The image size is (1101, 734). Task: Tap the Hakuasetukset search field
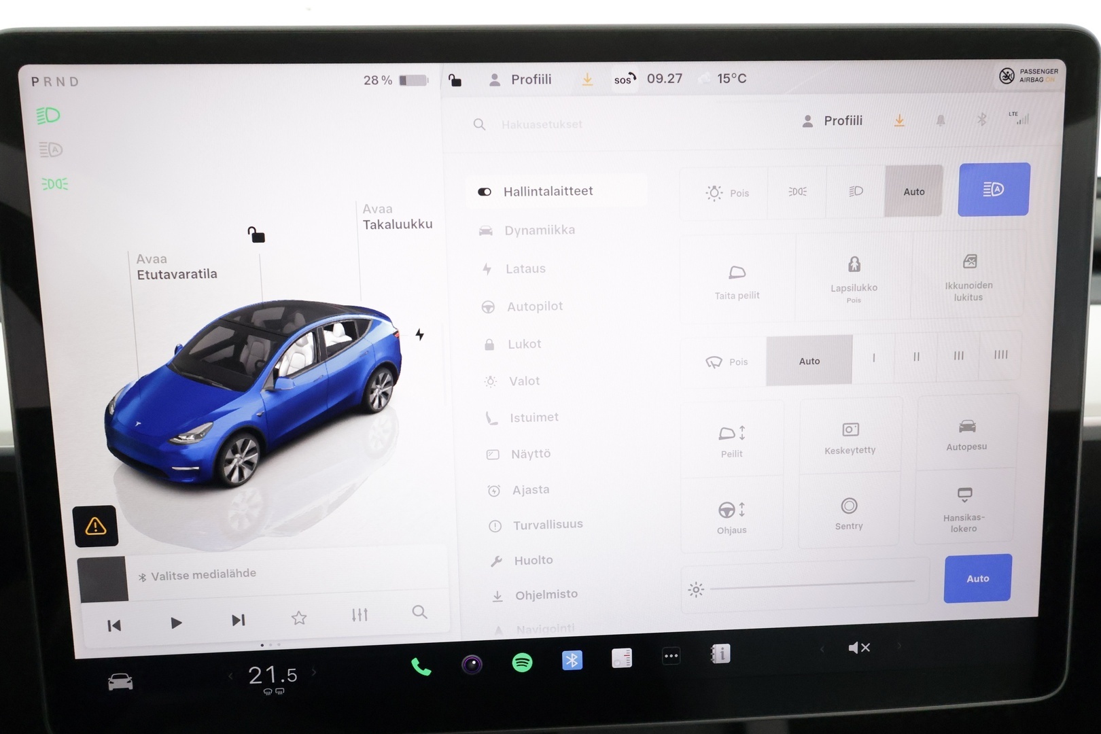[x=542, y=124]
